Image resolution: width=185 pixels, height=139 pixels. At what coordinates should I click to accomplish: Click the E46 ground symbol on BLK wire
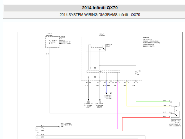click(59, 127)
